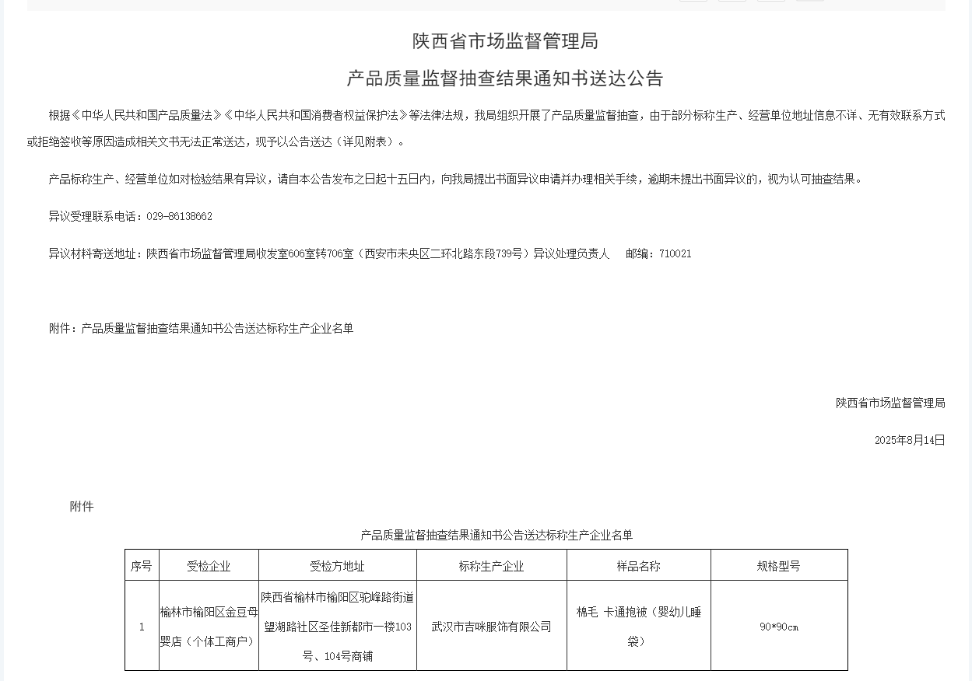Click the 附件：产品质量监督抽查结果通知书 attachment line
Viewport: 972px width, 681px height.
pos(201,328)
